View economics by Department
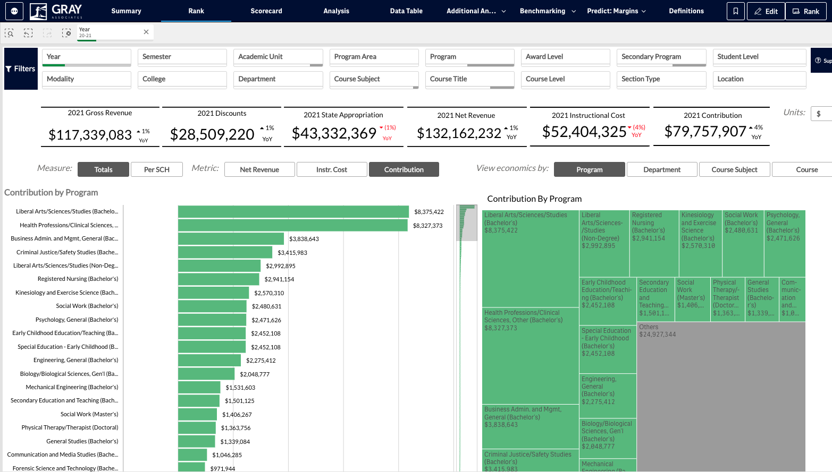 pyautogui.click(x=662, y=169)
